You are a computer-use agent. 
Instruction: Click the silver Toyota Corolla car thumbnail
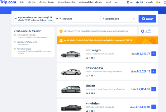coord(71,54)
